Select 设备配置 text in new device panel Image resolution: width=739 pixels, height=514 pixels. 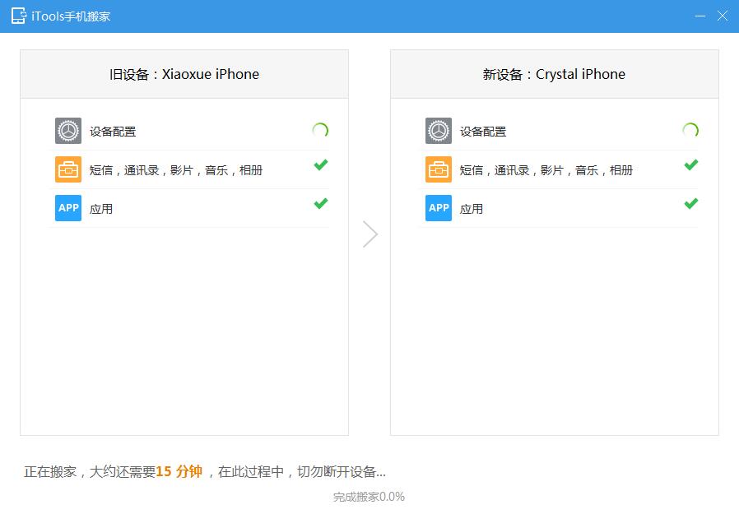[482, 132]
